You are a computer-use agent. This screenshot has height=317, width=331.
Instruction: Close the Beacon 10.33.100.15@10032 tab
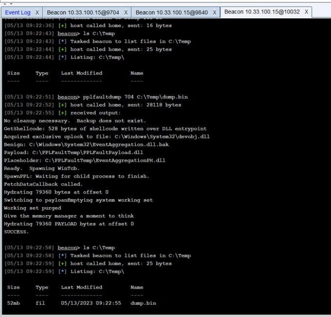tap(306, 12)
